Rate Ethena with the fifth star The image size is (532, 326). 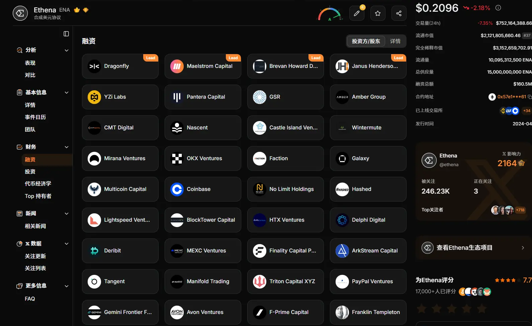482,309
